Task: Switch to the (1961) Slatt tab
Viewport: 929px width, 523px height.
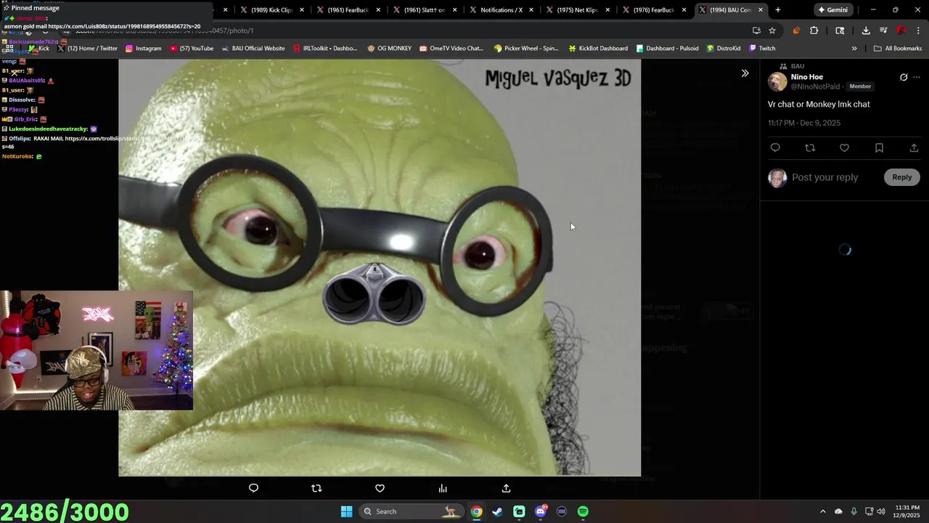Action: tap(424, 10)
